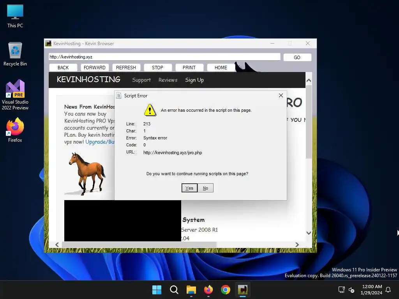Click the REFRESH button
The image size is (399, 299).
coord(126,68)
